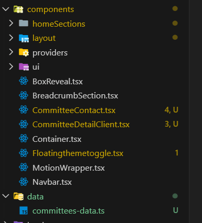Click TypeScript icon beside committees-data.ts
This screenshot has width=202, height=223.
click(x=24, y=210)
